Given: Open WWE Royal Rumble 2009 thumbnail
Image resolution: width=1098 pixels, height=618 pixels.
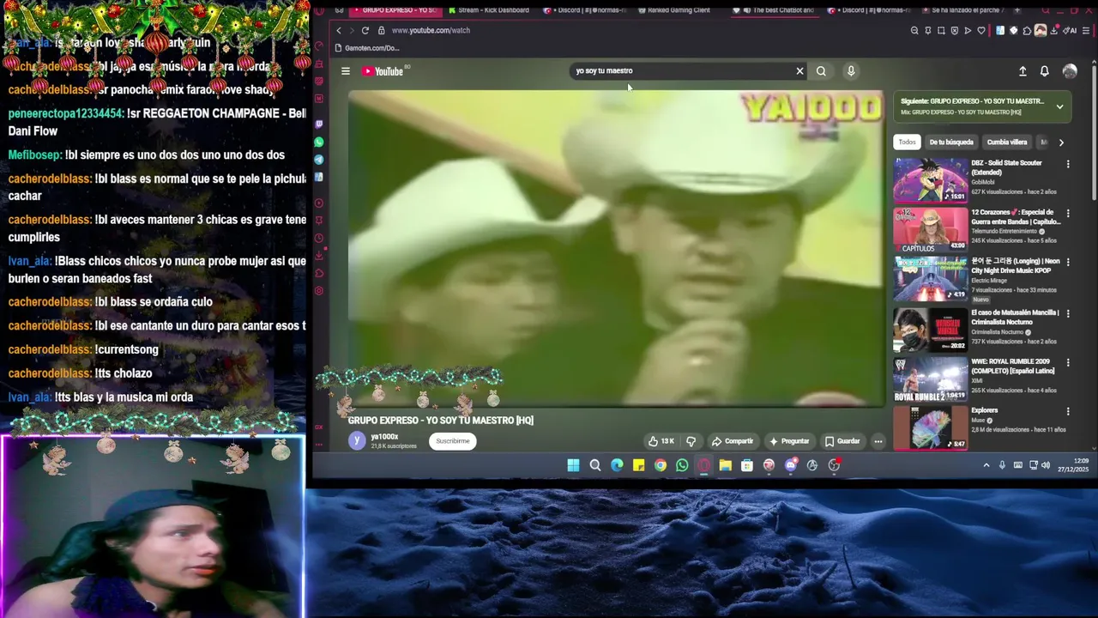Looking at the screenshot, I should 931,379.
